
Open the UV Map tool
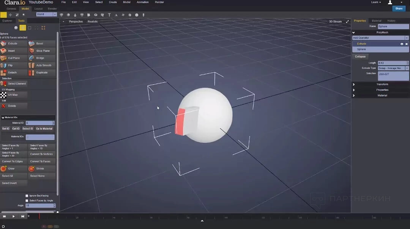(x=13, y=95)
